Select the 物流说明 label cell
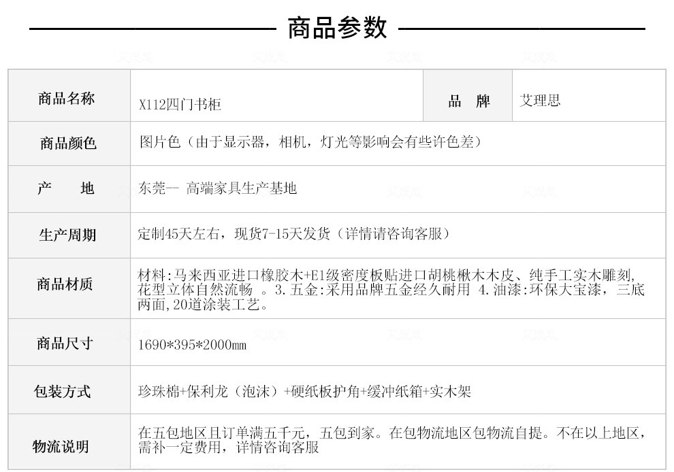Image resolution: width=674 pixels, height=472 pixels. point(69,442)
